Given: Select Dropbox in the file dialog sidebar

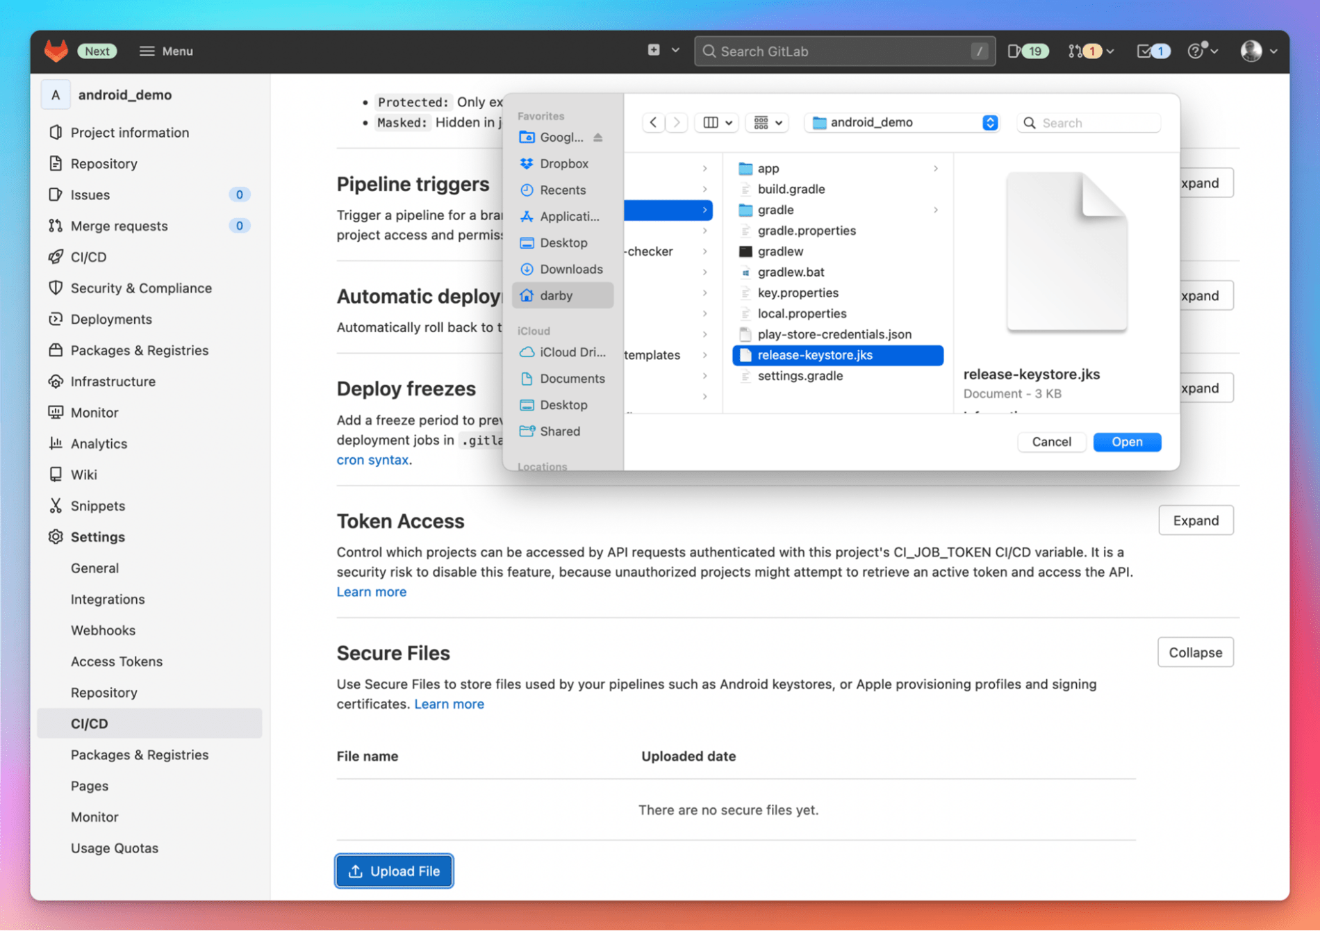Looking at the screenshot, I should coord(563,163).
